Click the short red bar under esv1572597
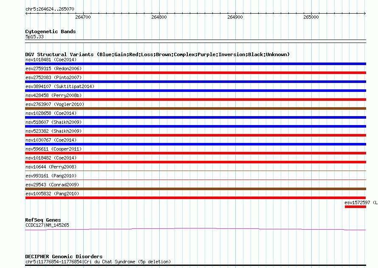Screen dimensions: 378x268 tap(355, 207)
